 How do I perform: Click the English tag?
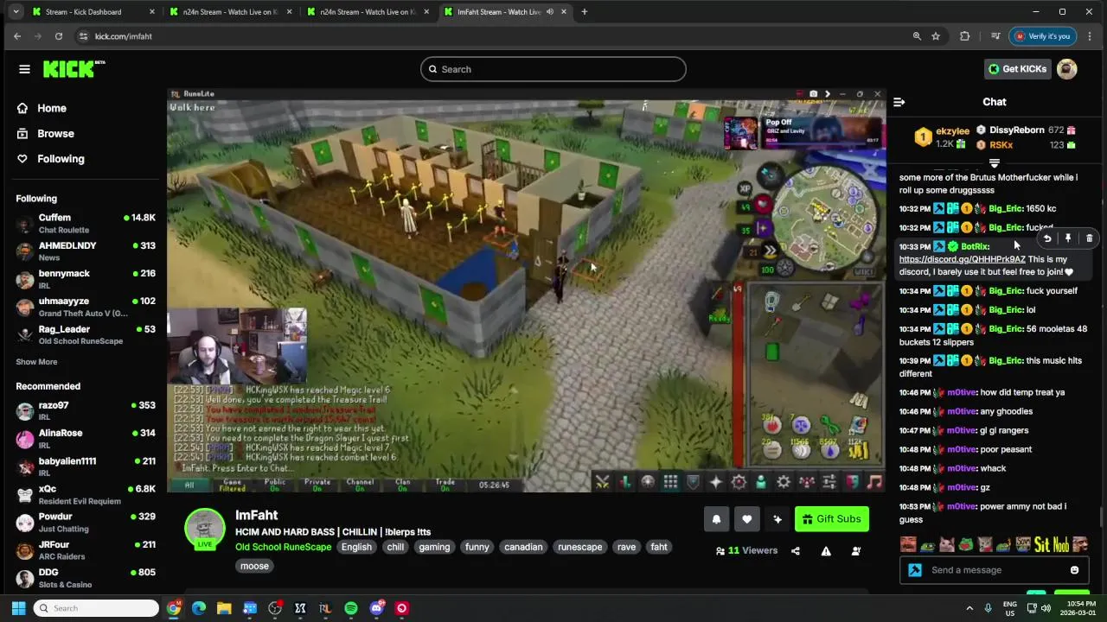tap(356, 547)
